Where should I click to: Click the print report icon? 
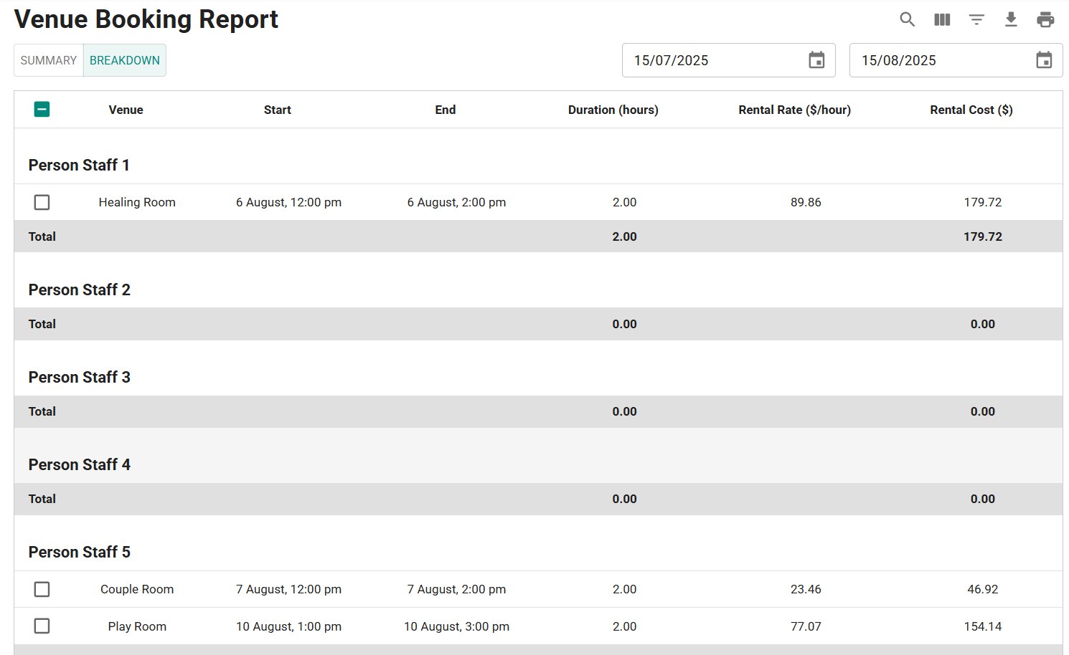click(1045, 19)
